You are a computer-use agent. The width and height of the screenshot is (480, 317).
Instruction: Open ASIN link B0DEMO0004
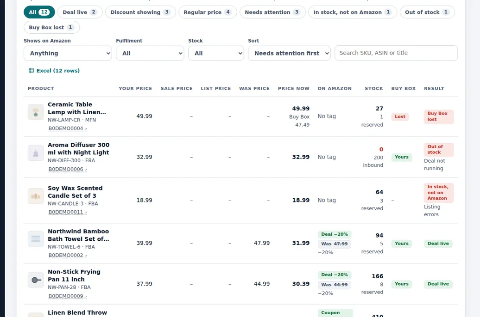coord(66,128)
